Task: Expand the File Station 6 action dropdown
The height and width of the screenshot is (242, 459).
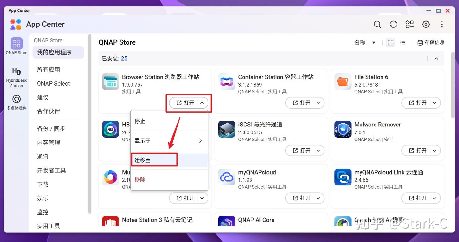Action: [x=434, y=103]
